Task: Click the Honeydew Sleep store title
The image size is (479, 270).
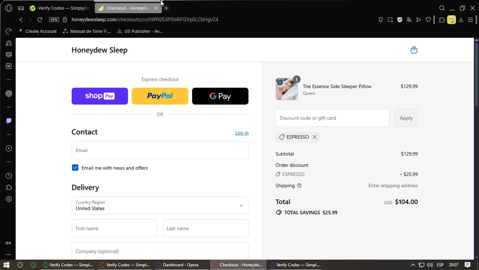Action: tap(99, 50)
